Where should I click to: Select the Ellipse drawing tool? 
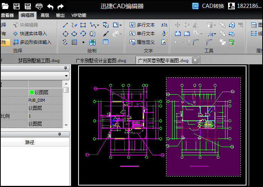pos(74,34)
